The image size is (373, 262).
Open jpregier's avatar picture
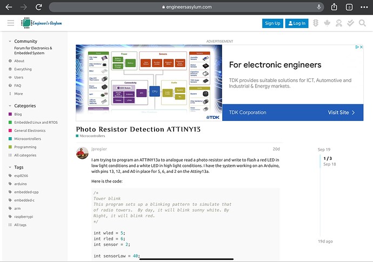click(x=82, y=153)
